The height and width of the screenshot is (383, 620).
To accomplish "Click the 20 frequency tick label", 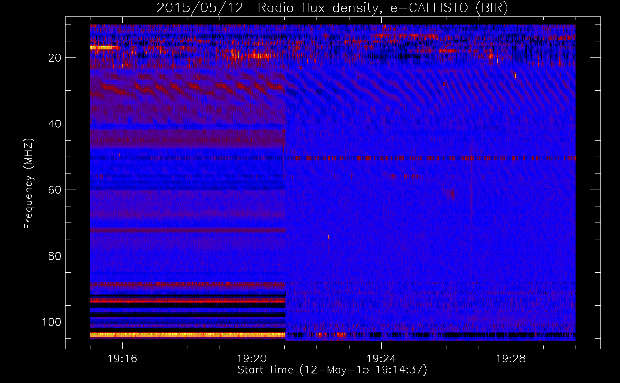I will pos(55,58).
